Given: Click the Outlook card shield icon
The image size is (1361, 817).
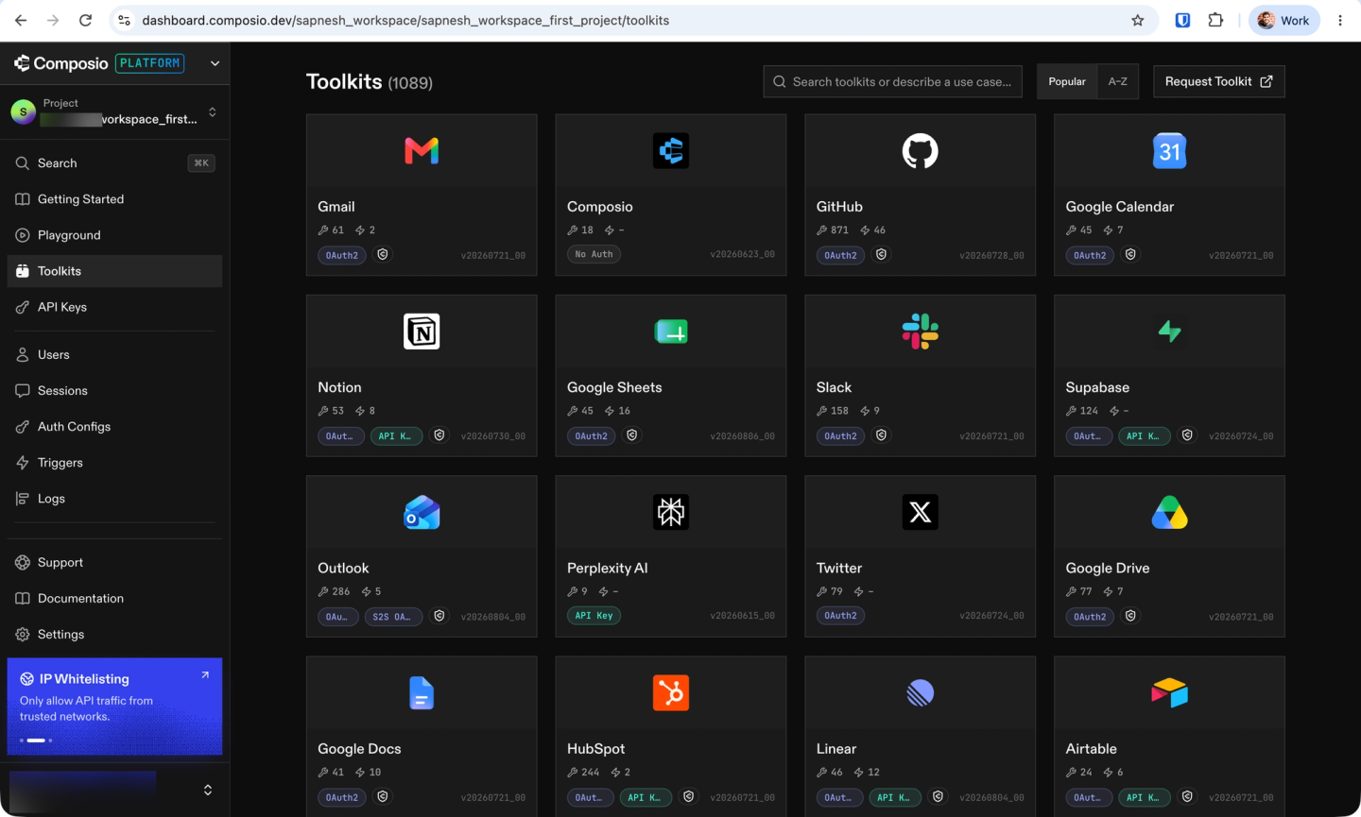Looking at the screenshot, I should 439,616.
